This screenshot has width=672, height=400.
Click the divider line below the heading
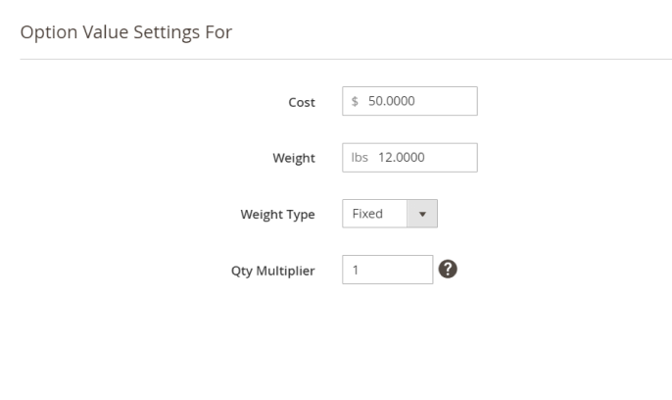(x=345, y=59)
